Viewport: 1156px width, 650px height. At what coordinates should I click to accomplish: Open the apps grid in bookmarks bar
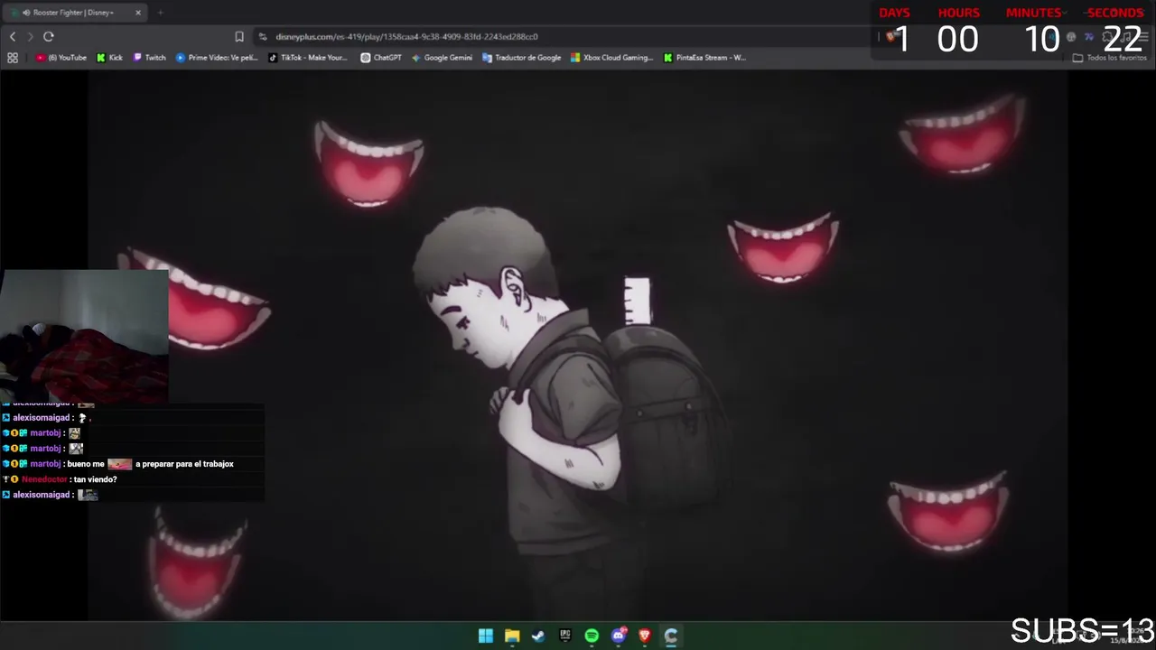pyautogui.click(x=13, y=58)
